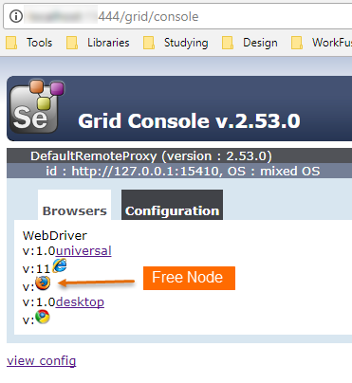Click the Chrome browser icon
Screen dimensions: 352x383
[43, 317]
